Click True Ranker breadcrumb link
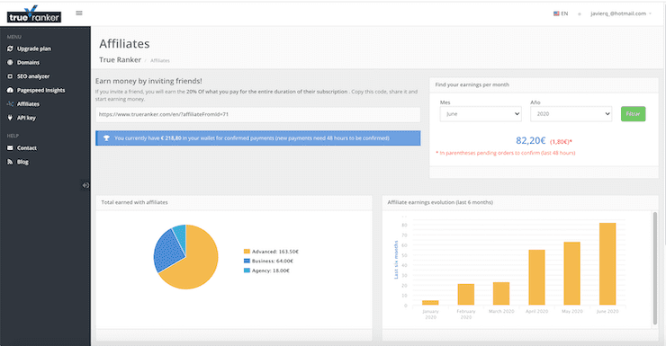This screenshot has height=346, width=666. (x=121, y=60)
